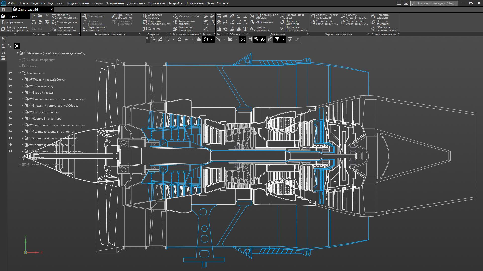The width and height of the screenshot is (483, 271).
Task: Click the МЦХ модели icon
Action: pos(262,22)
